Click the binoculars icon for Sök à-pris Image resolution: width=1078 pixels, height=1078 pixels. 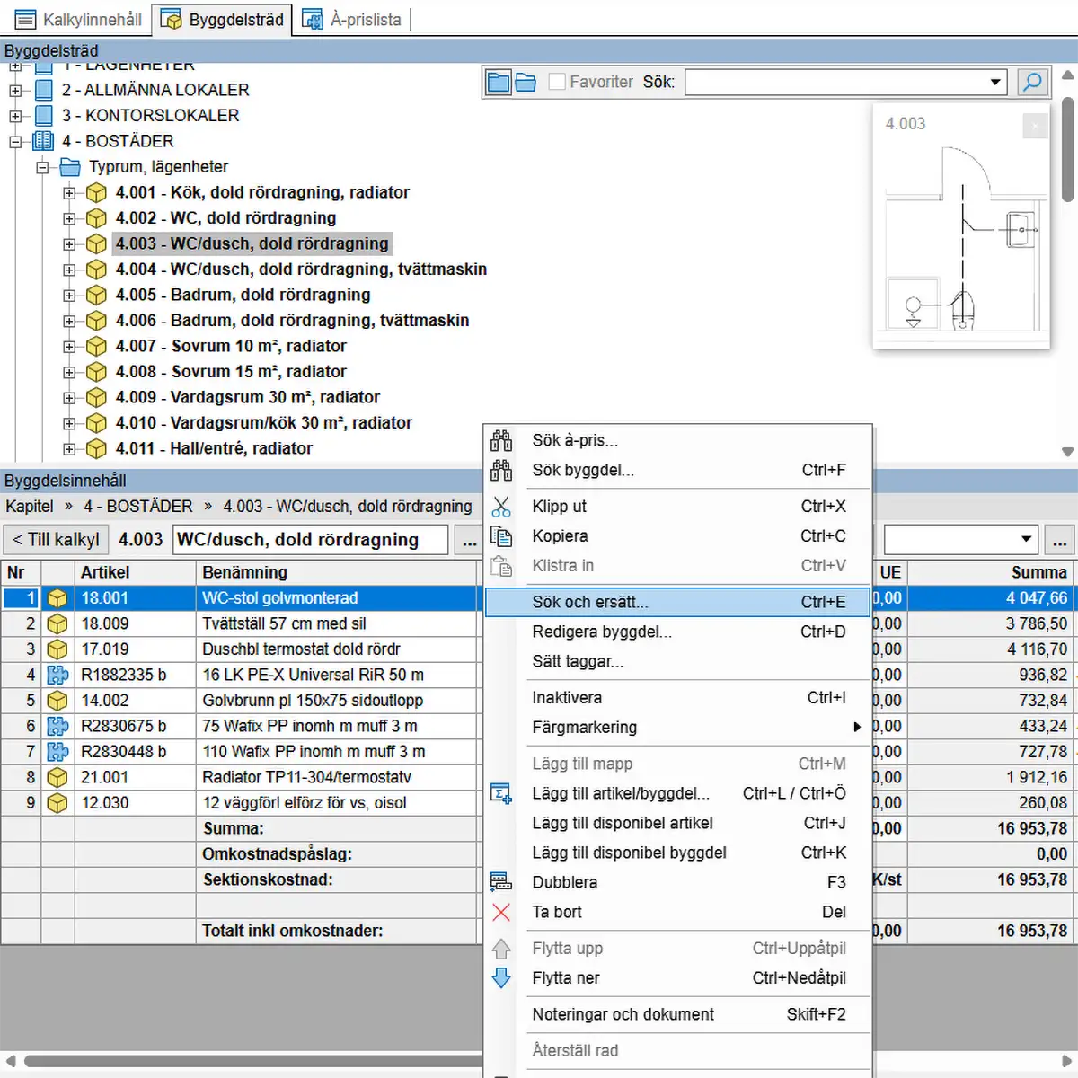coord(501,440)
